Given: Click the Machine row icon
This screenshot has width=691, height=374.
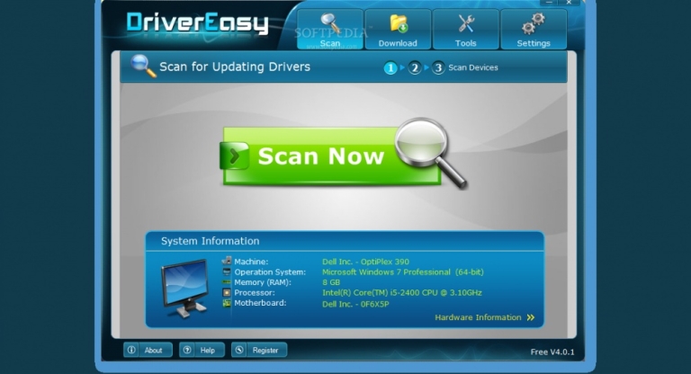Looking at the screenshot, I should point(227,262).
